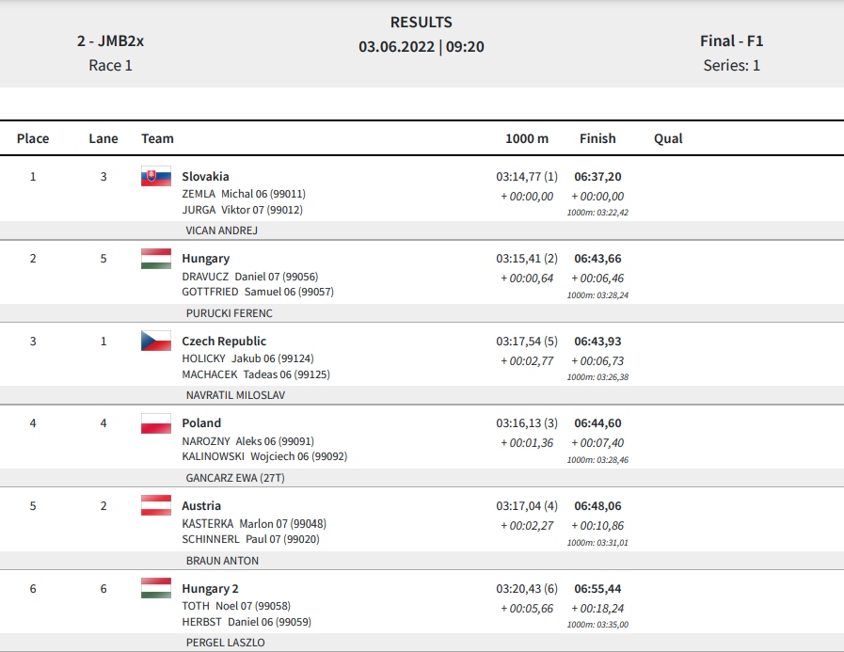The height and width of the screenshot is (652, 844).
Task: Click the Slovakia flag icon
Action: point(156,176)
